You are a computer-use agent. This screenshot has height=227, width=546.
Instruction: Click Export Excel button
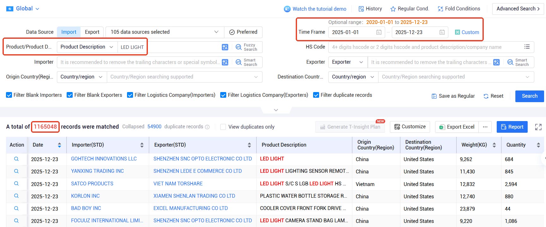[x=457, y=127]
